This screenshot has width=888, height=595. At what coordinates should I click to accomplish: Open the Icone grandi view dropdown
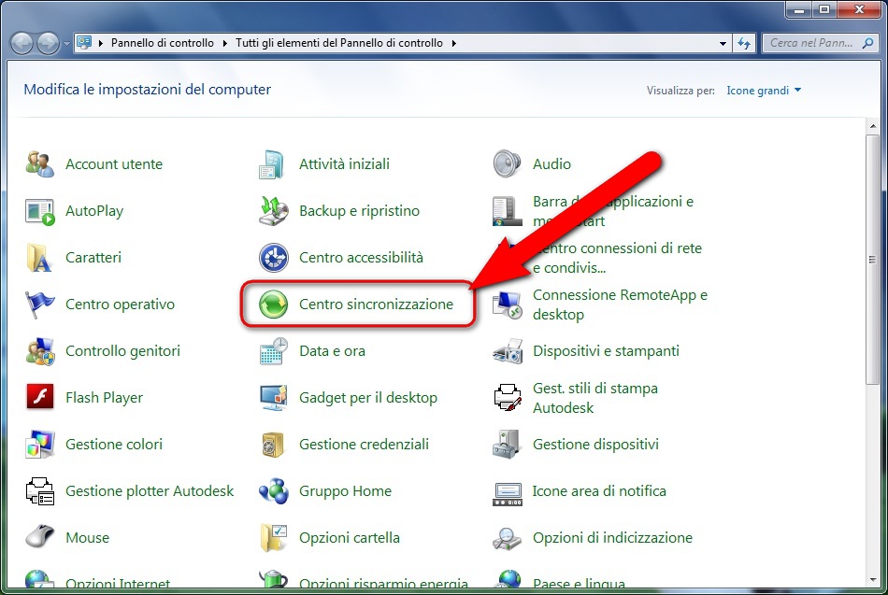[x=764, y=91]
